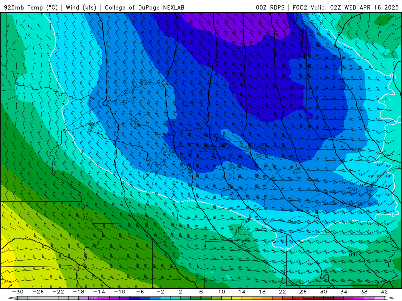Select the -2 colorbar tick label
Image resolution: width=402 pixels, height=301 pixels.
[x=160, y=292]
